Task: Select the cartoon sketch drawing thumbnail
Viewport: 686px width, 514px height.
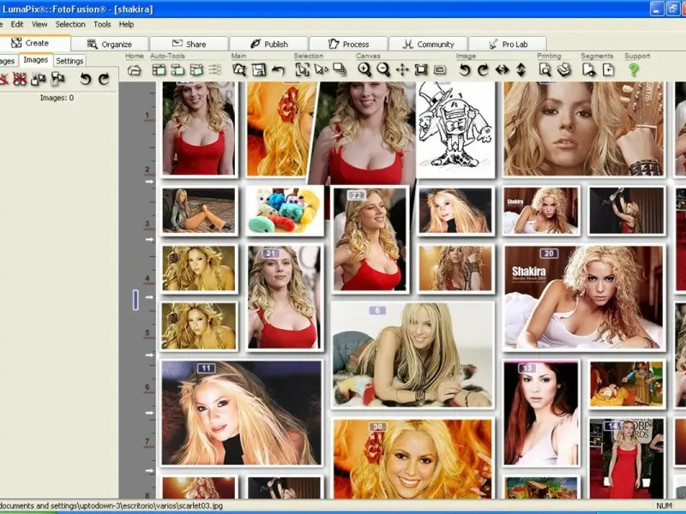Action: (455, 127)
